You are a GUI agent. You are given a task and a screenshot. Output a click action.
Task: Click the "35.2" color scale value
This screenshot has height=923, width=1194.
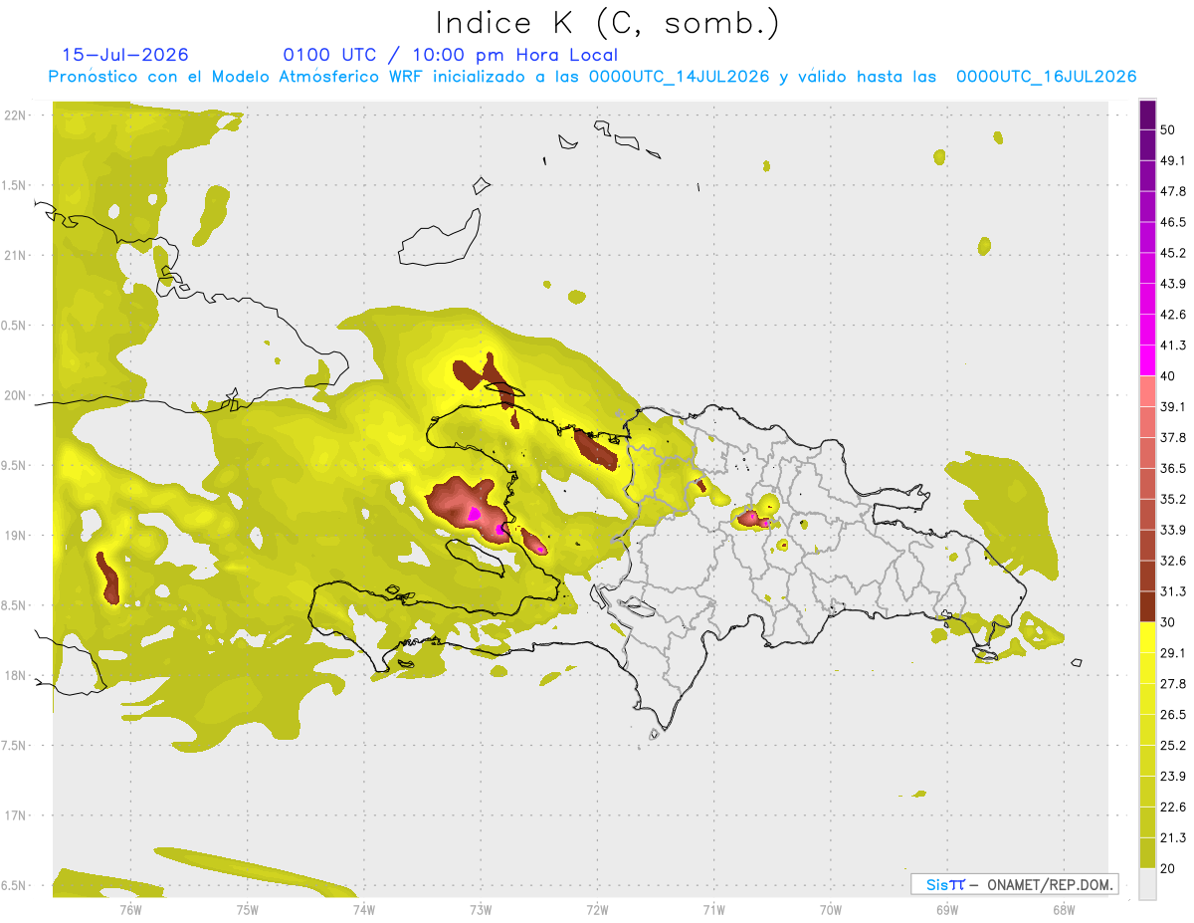click(x=1173, y=499)
